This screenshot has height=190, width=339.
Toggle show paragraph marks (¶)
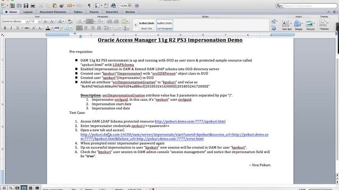89,6
